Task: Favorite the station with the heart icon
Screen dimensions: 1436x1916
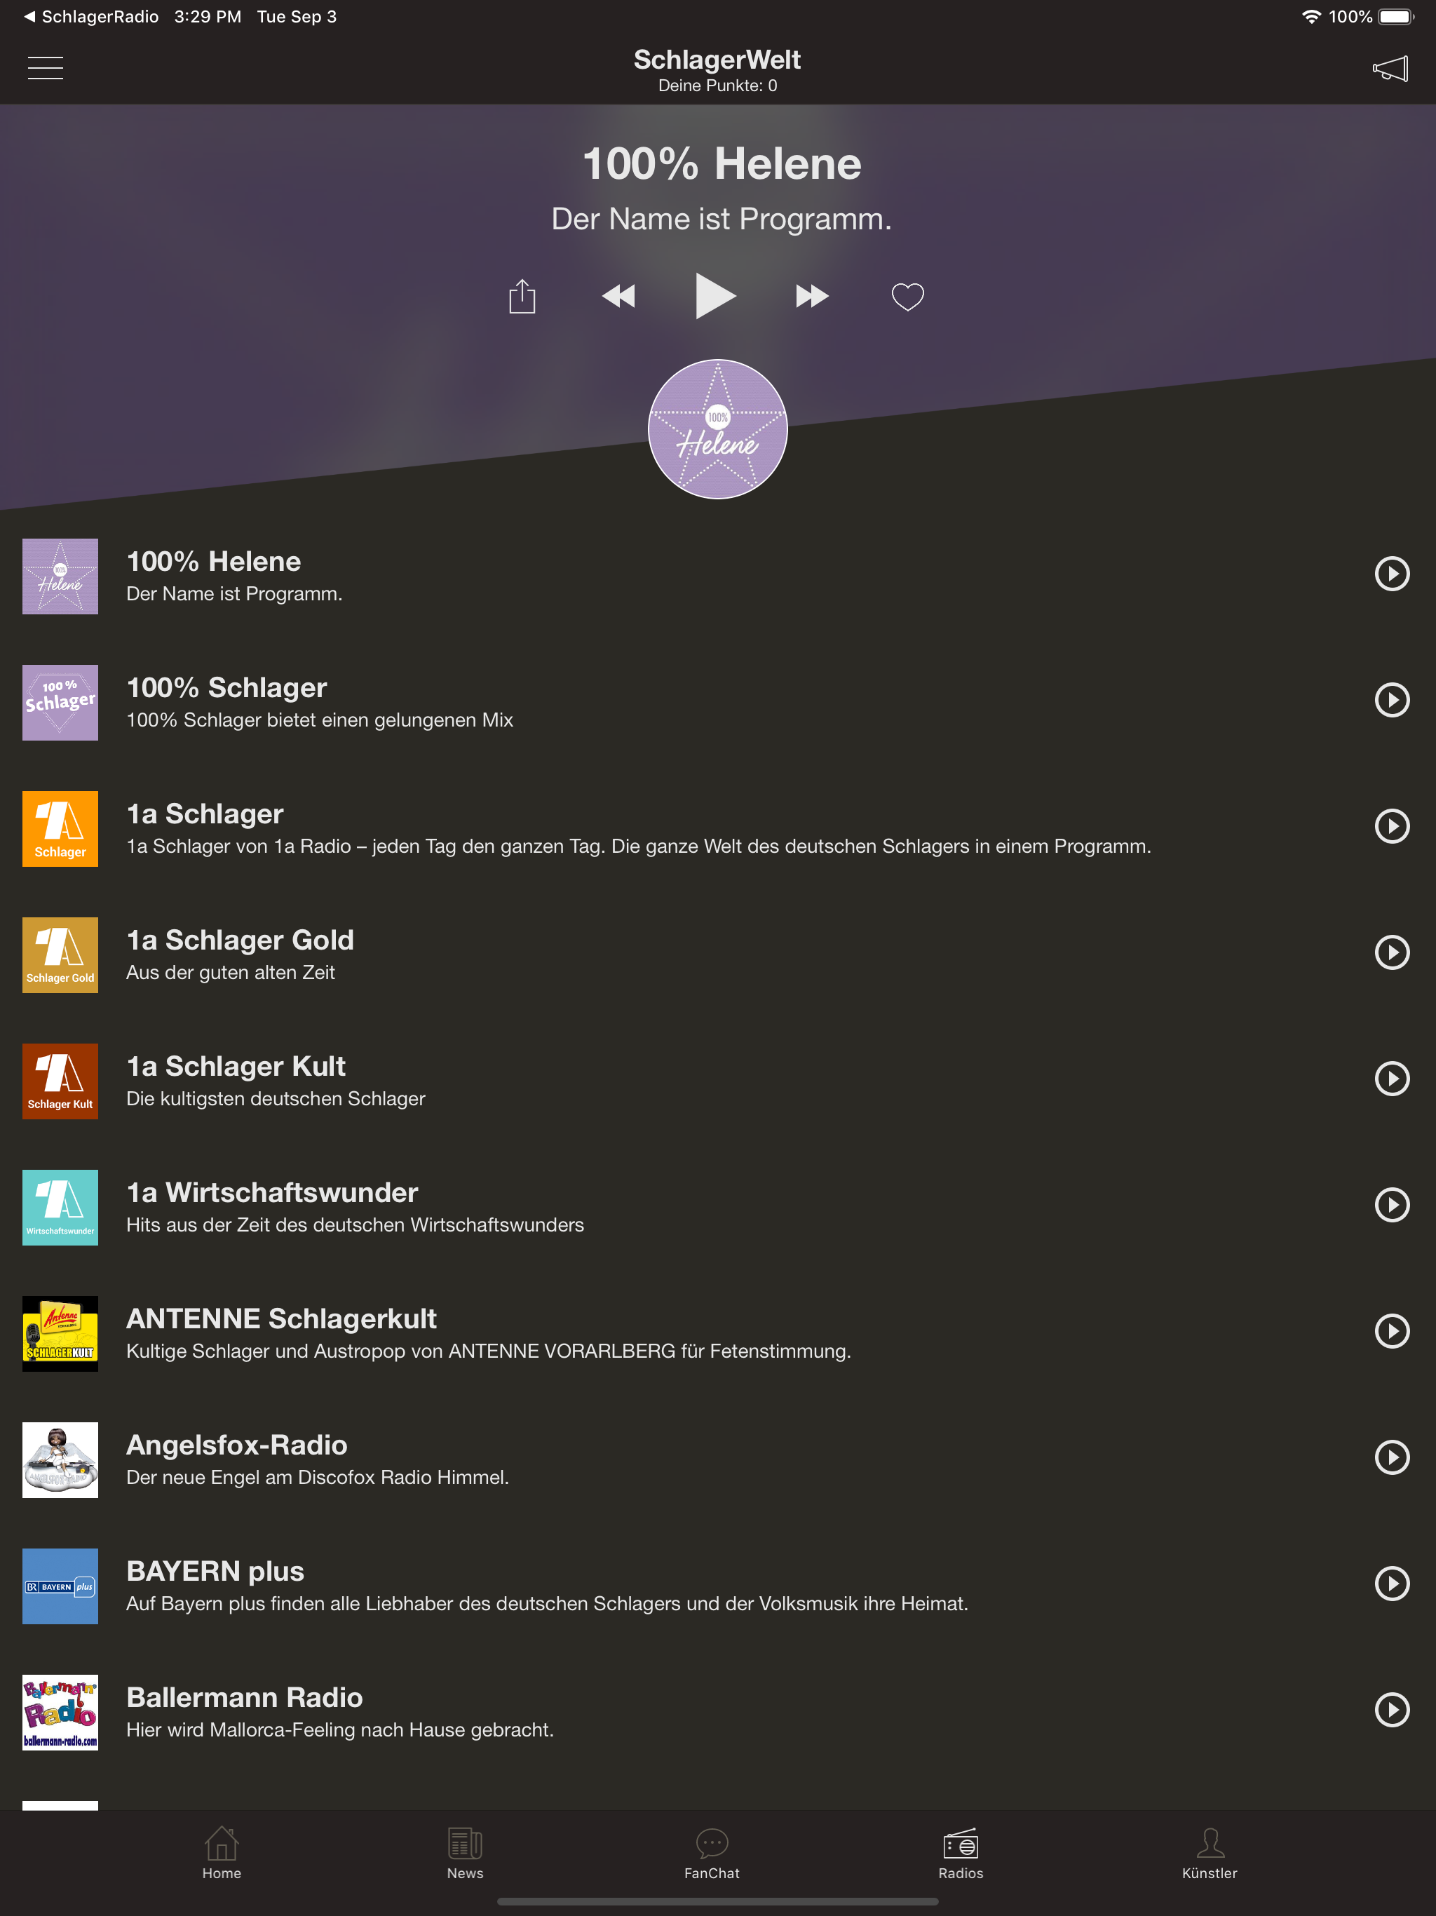Action: [x=908, y=296]
